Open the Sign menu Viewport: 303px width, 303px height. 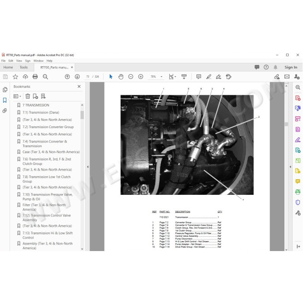tap(28, 61)
